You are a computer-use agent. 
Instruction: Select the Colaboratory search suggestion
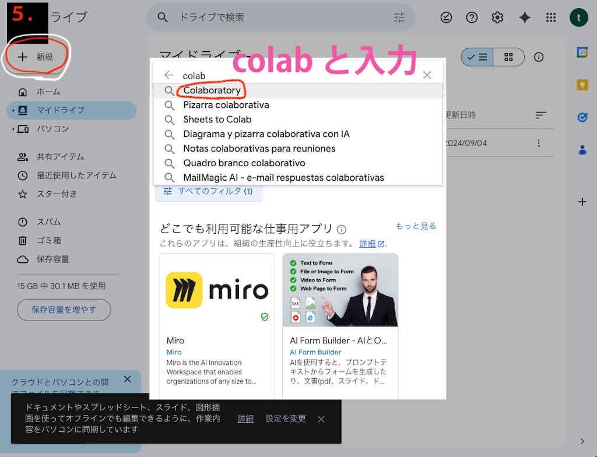(212, 90)
